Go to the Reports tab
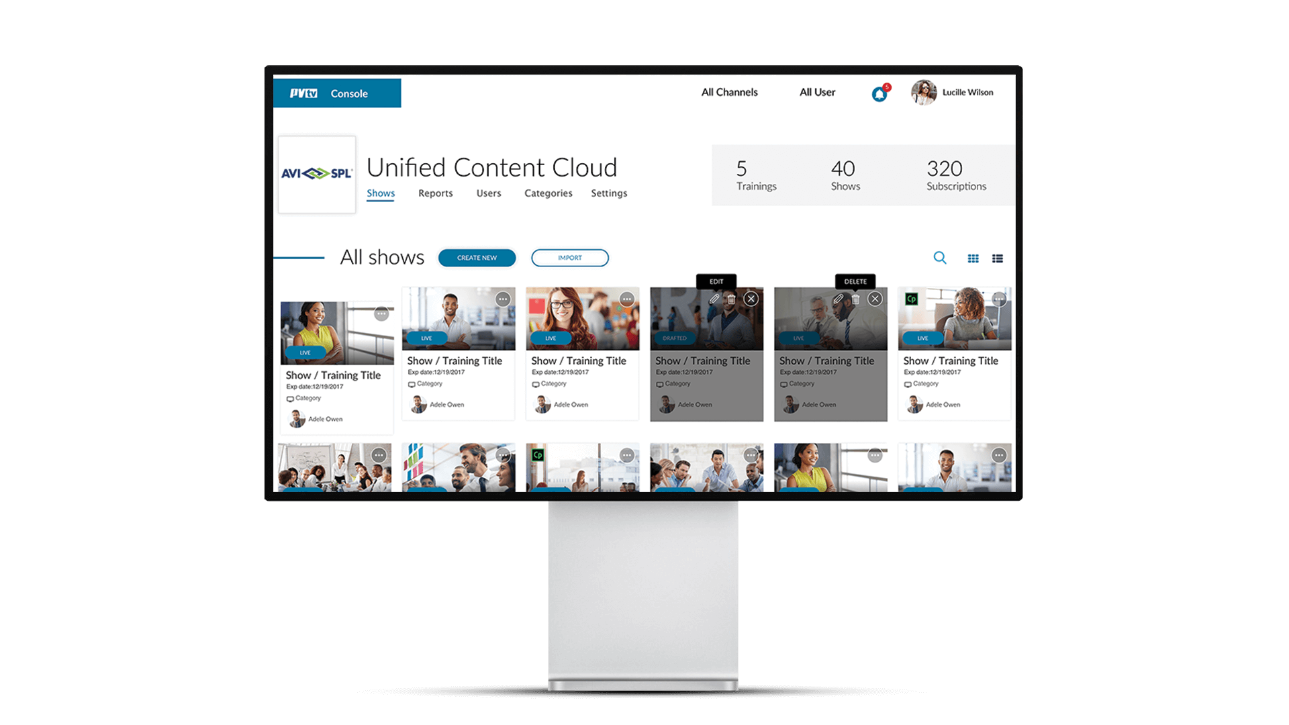 click(436, 193)
